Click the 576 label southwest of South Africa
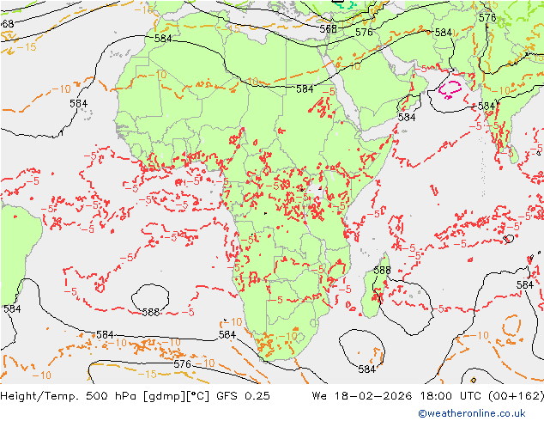544x421 pixels. 183,363
